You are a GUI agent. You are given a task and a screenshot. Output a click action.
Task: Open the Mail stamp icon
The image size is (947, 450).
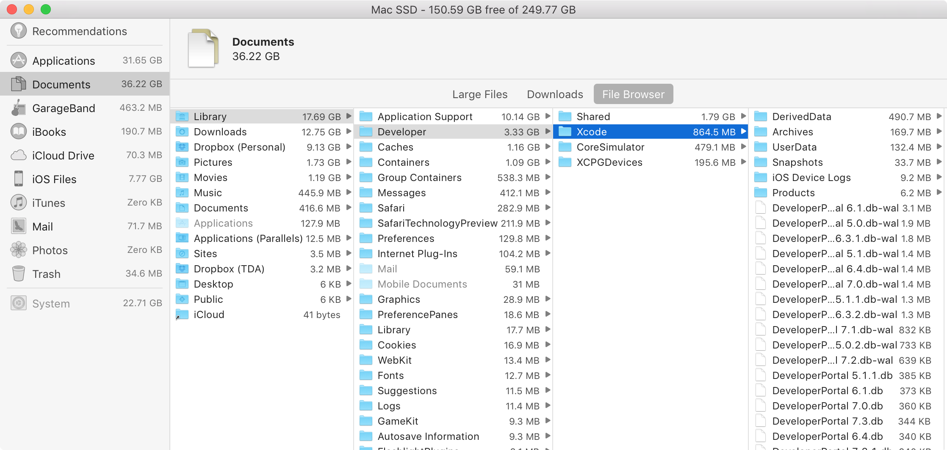(x=18, y=226)
